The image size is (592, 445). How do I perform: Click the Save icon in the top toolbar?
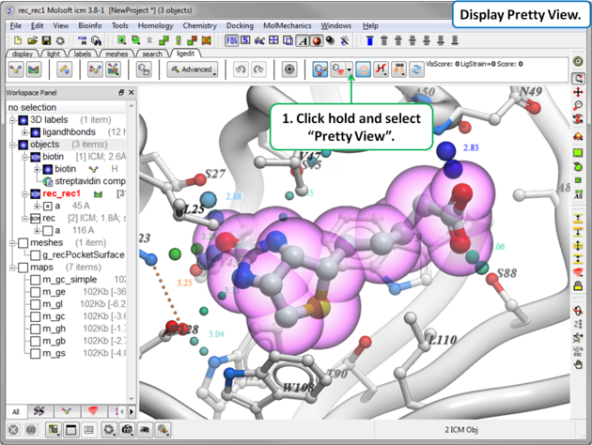click(46, 41)
